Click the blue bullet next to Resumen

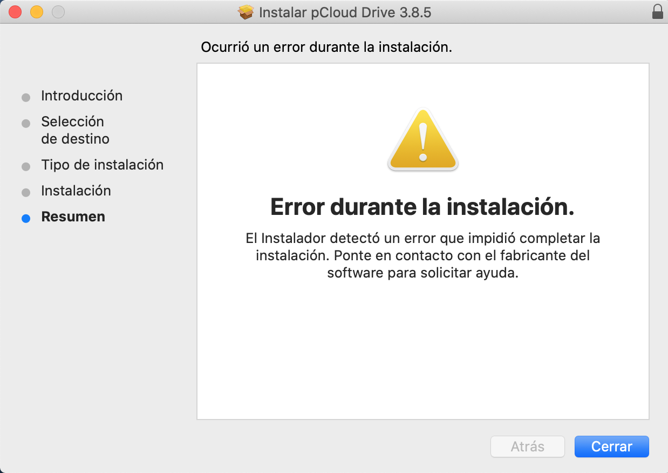pyautogui.click(x=26, y=219)
